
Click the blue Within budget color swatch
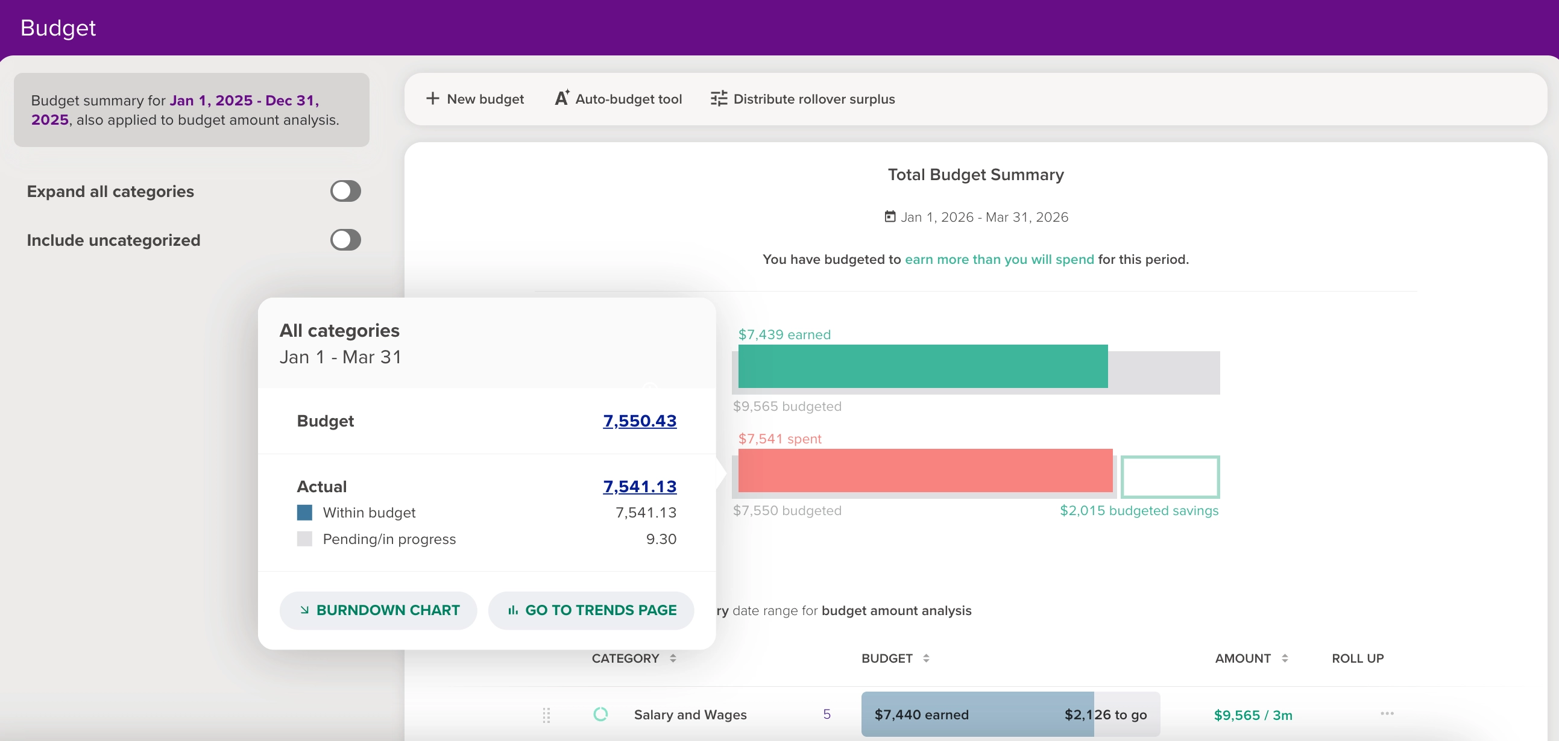(304, 513)
